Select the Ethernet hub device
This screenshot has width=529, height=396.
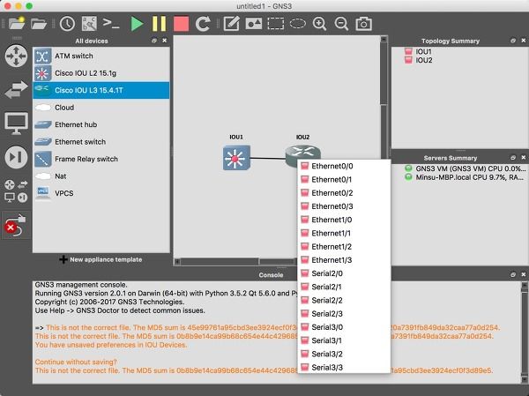click(101, 124)
